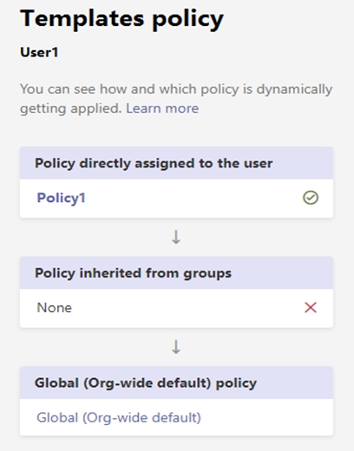This screenshot has height=451, width=354.
Task: Click the User1 name label
Action: [39, 52]
